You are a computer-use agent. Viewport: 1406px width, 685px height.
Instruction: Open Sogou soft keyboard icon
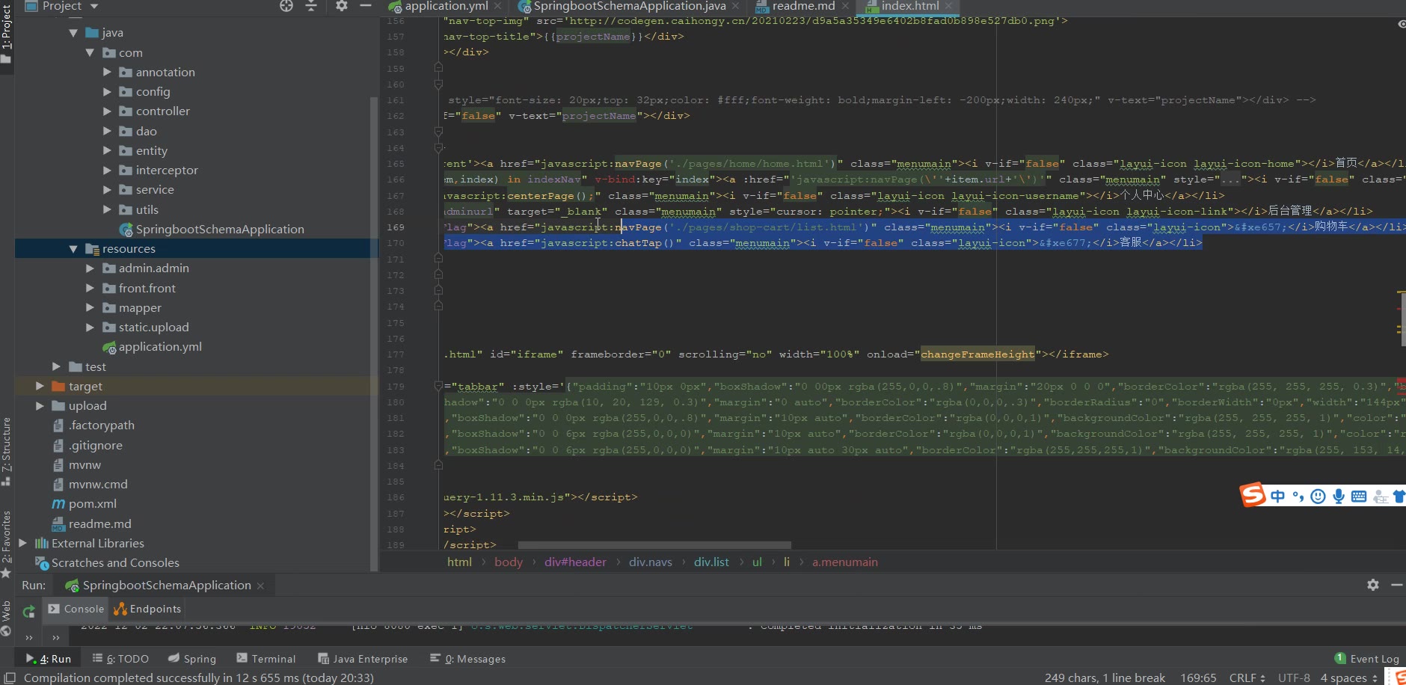(x=1359, y=497)
